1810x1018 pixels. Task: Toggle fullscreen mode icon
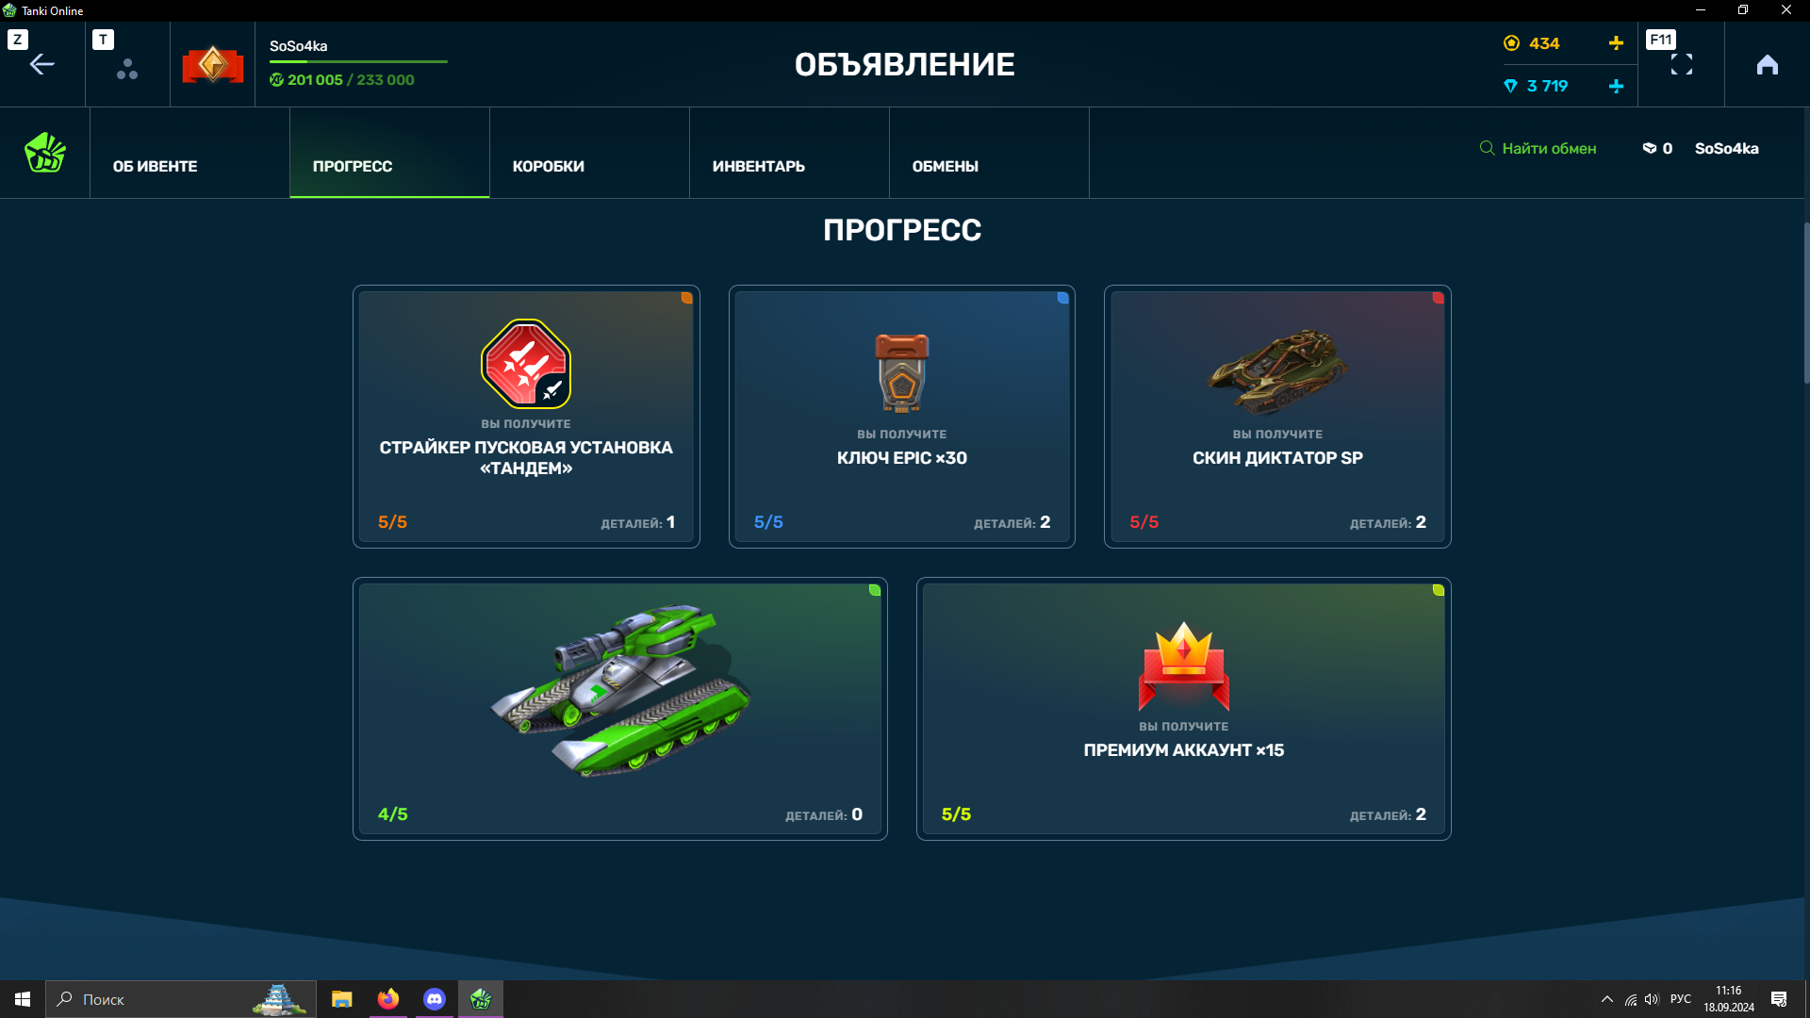click(1682, 64)
